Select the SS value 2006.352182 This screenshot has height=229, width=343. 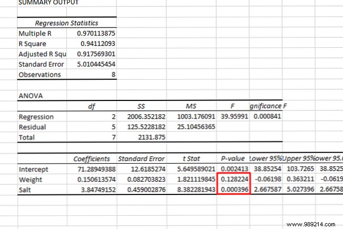click(146, 116)
